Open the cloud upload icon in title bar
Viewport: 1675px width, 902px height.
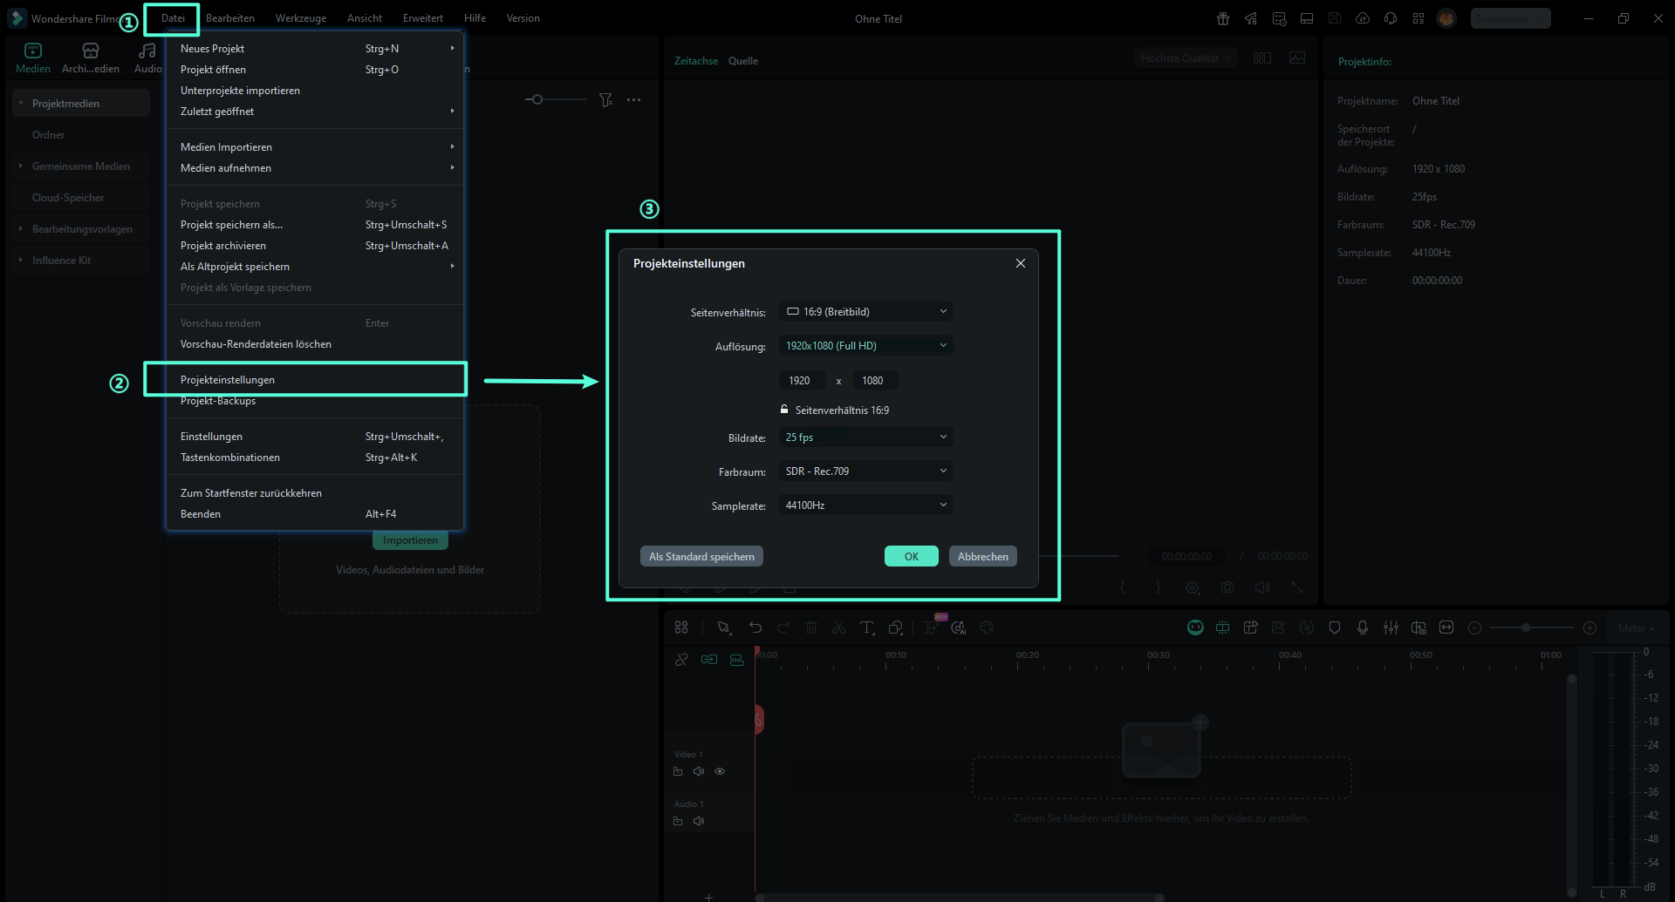pos(1363,18)
